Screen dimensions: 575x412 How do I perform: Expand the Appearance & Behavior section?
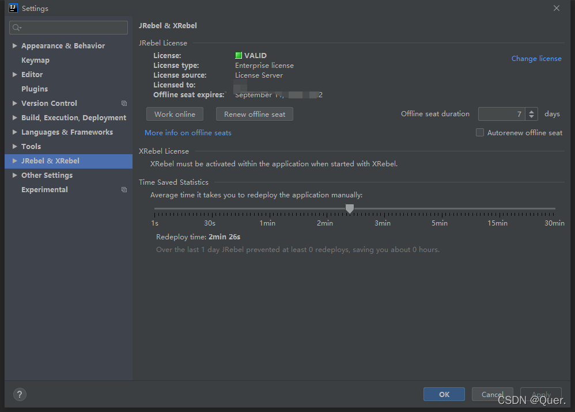click(14, 46)
